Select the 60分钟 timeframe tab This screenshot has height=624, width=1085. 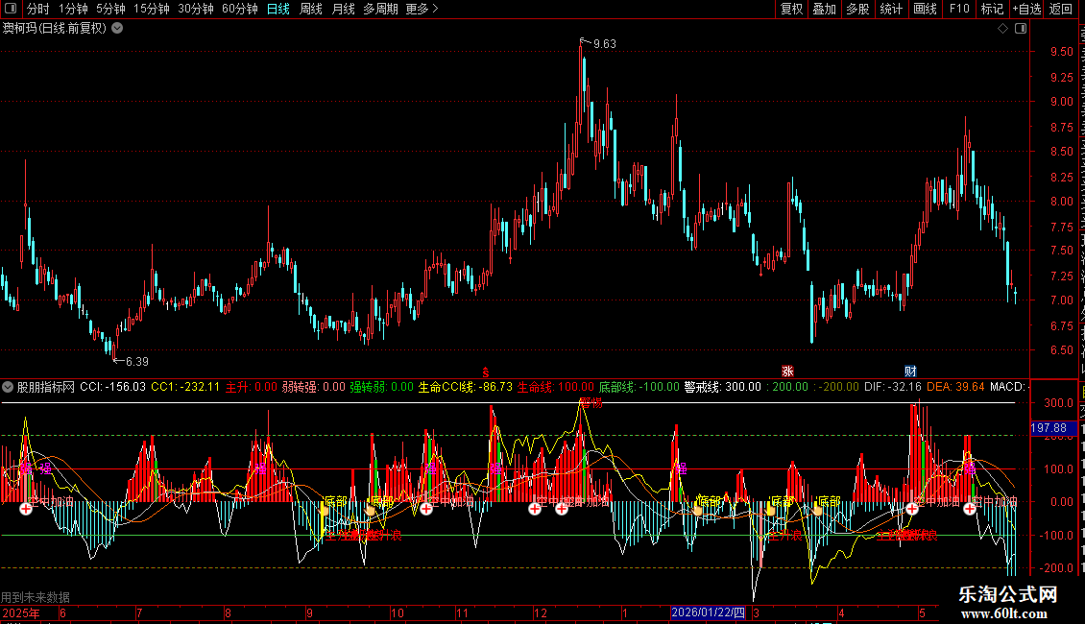point(240,9)
